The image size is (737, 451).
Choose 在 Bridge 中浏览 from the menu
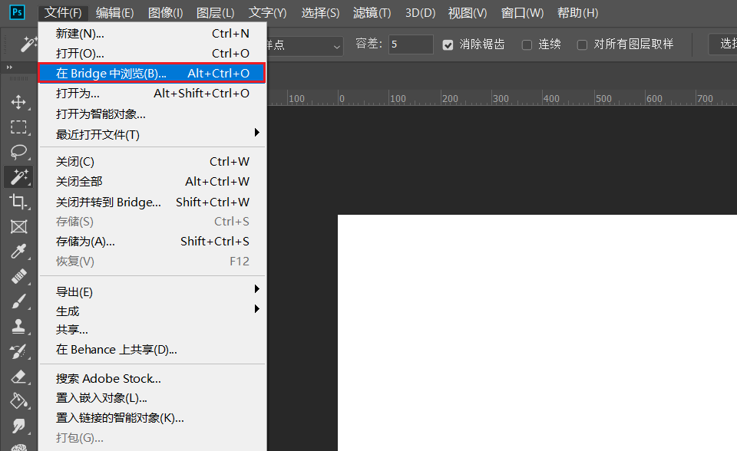click(115, 73)
